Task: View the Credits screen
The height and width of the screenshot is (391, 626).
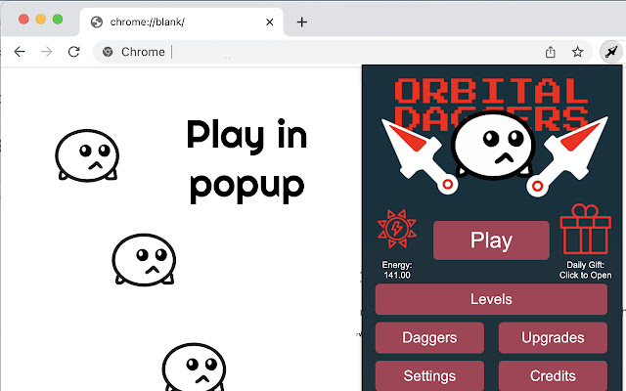Action: coord(553,375)
